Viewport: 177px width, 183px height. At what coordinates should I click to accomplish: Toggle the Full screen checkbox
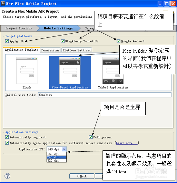91,137
